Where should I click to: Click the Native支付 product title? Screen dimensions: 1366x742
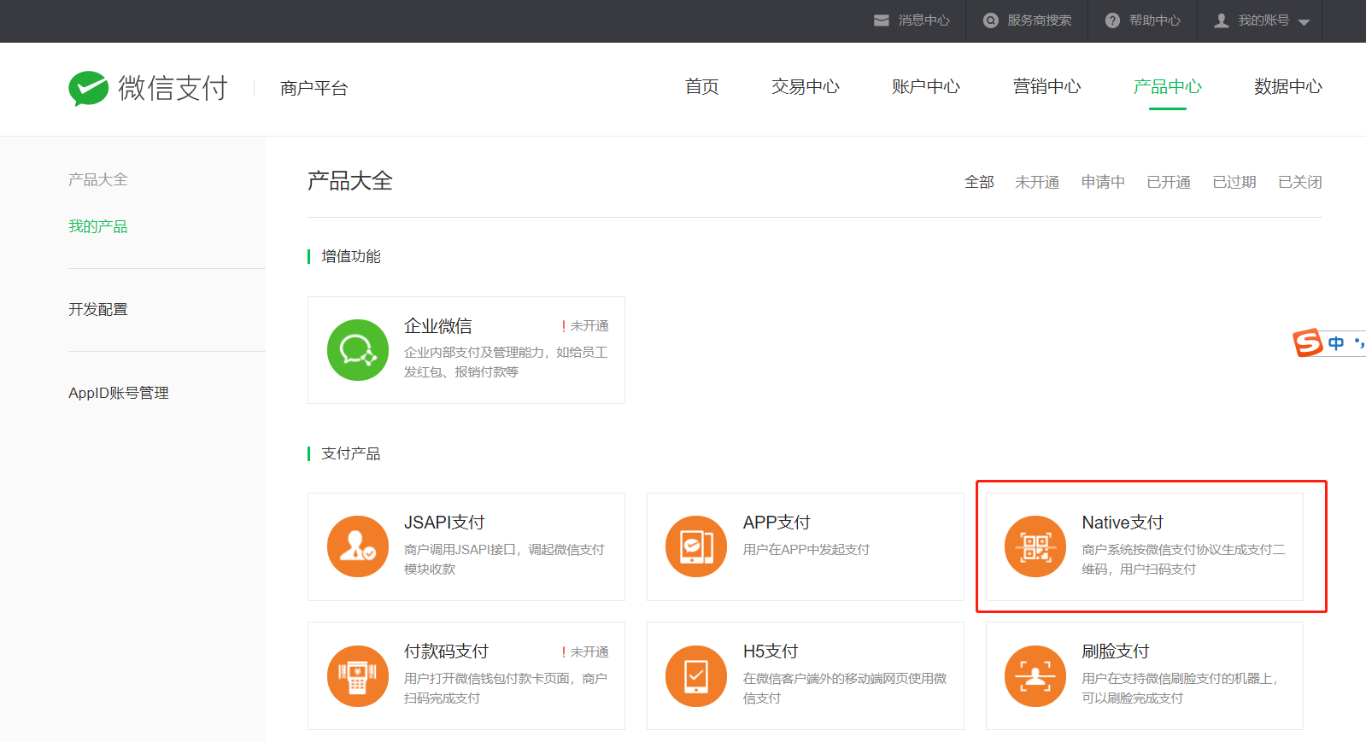1123,523
